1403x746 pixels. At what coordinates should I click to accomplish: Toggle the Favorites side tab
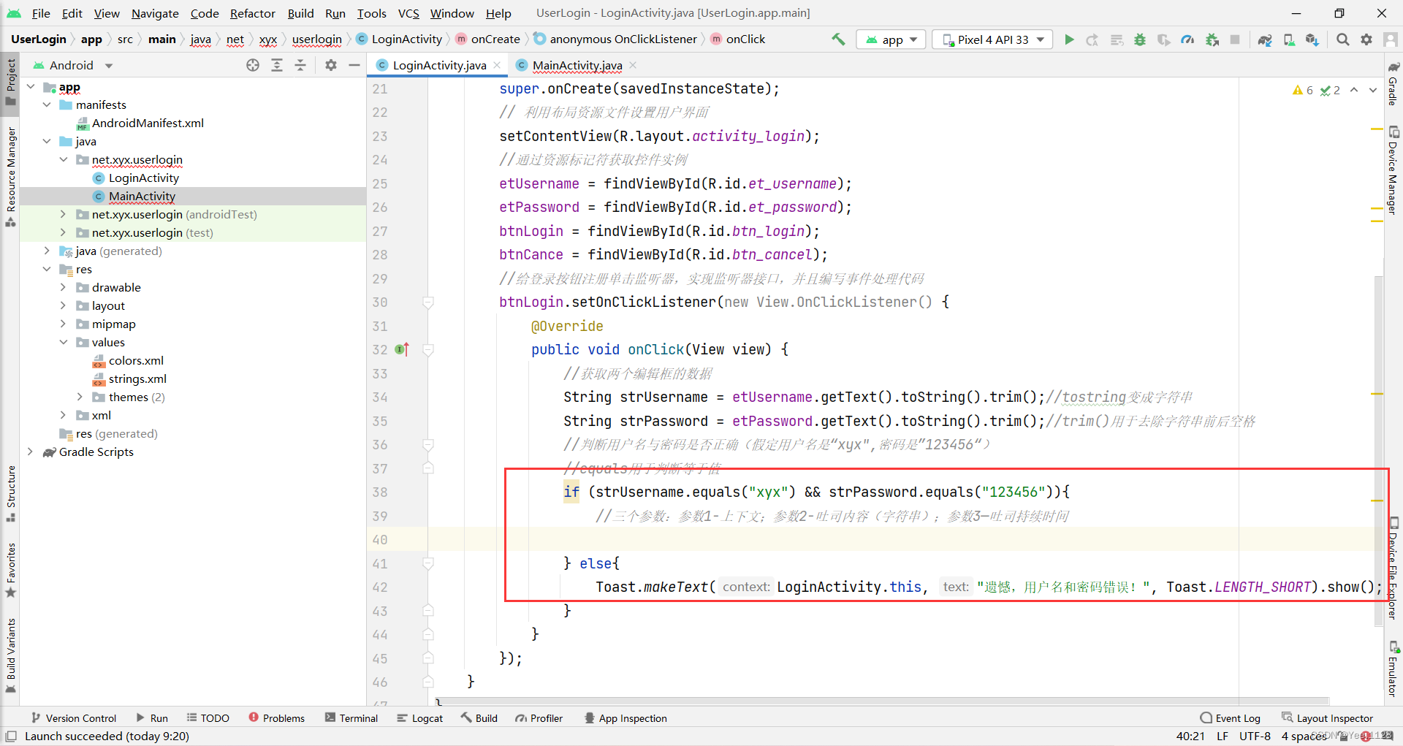(10, 570)
